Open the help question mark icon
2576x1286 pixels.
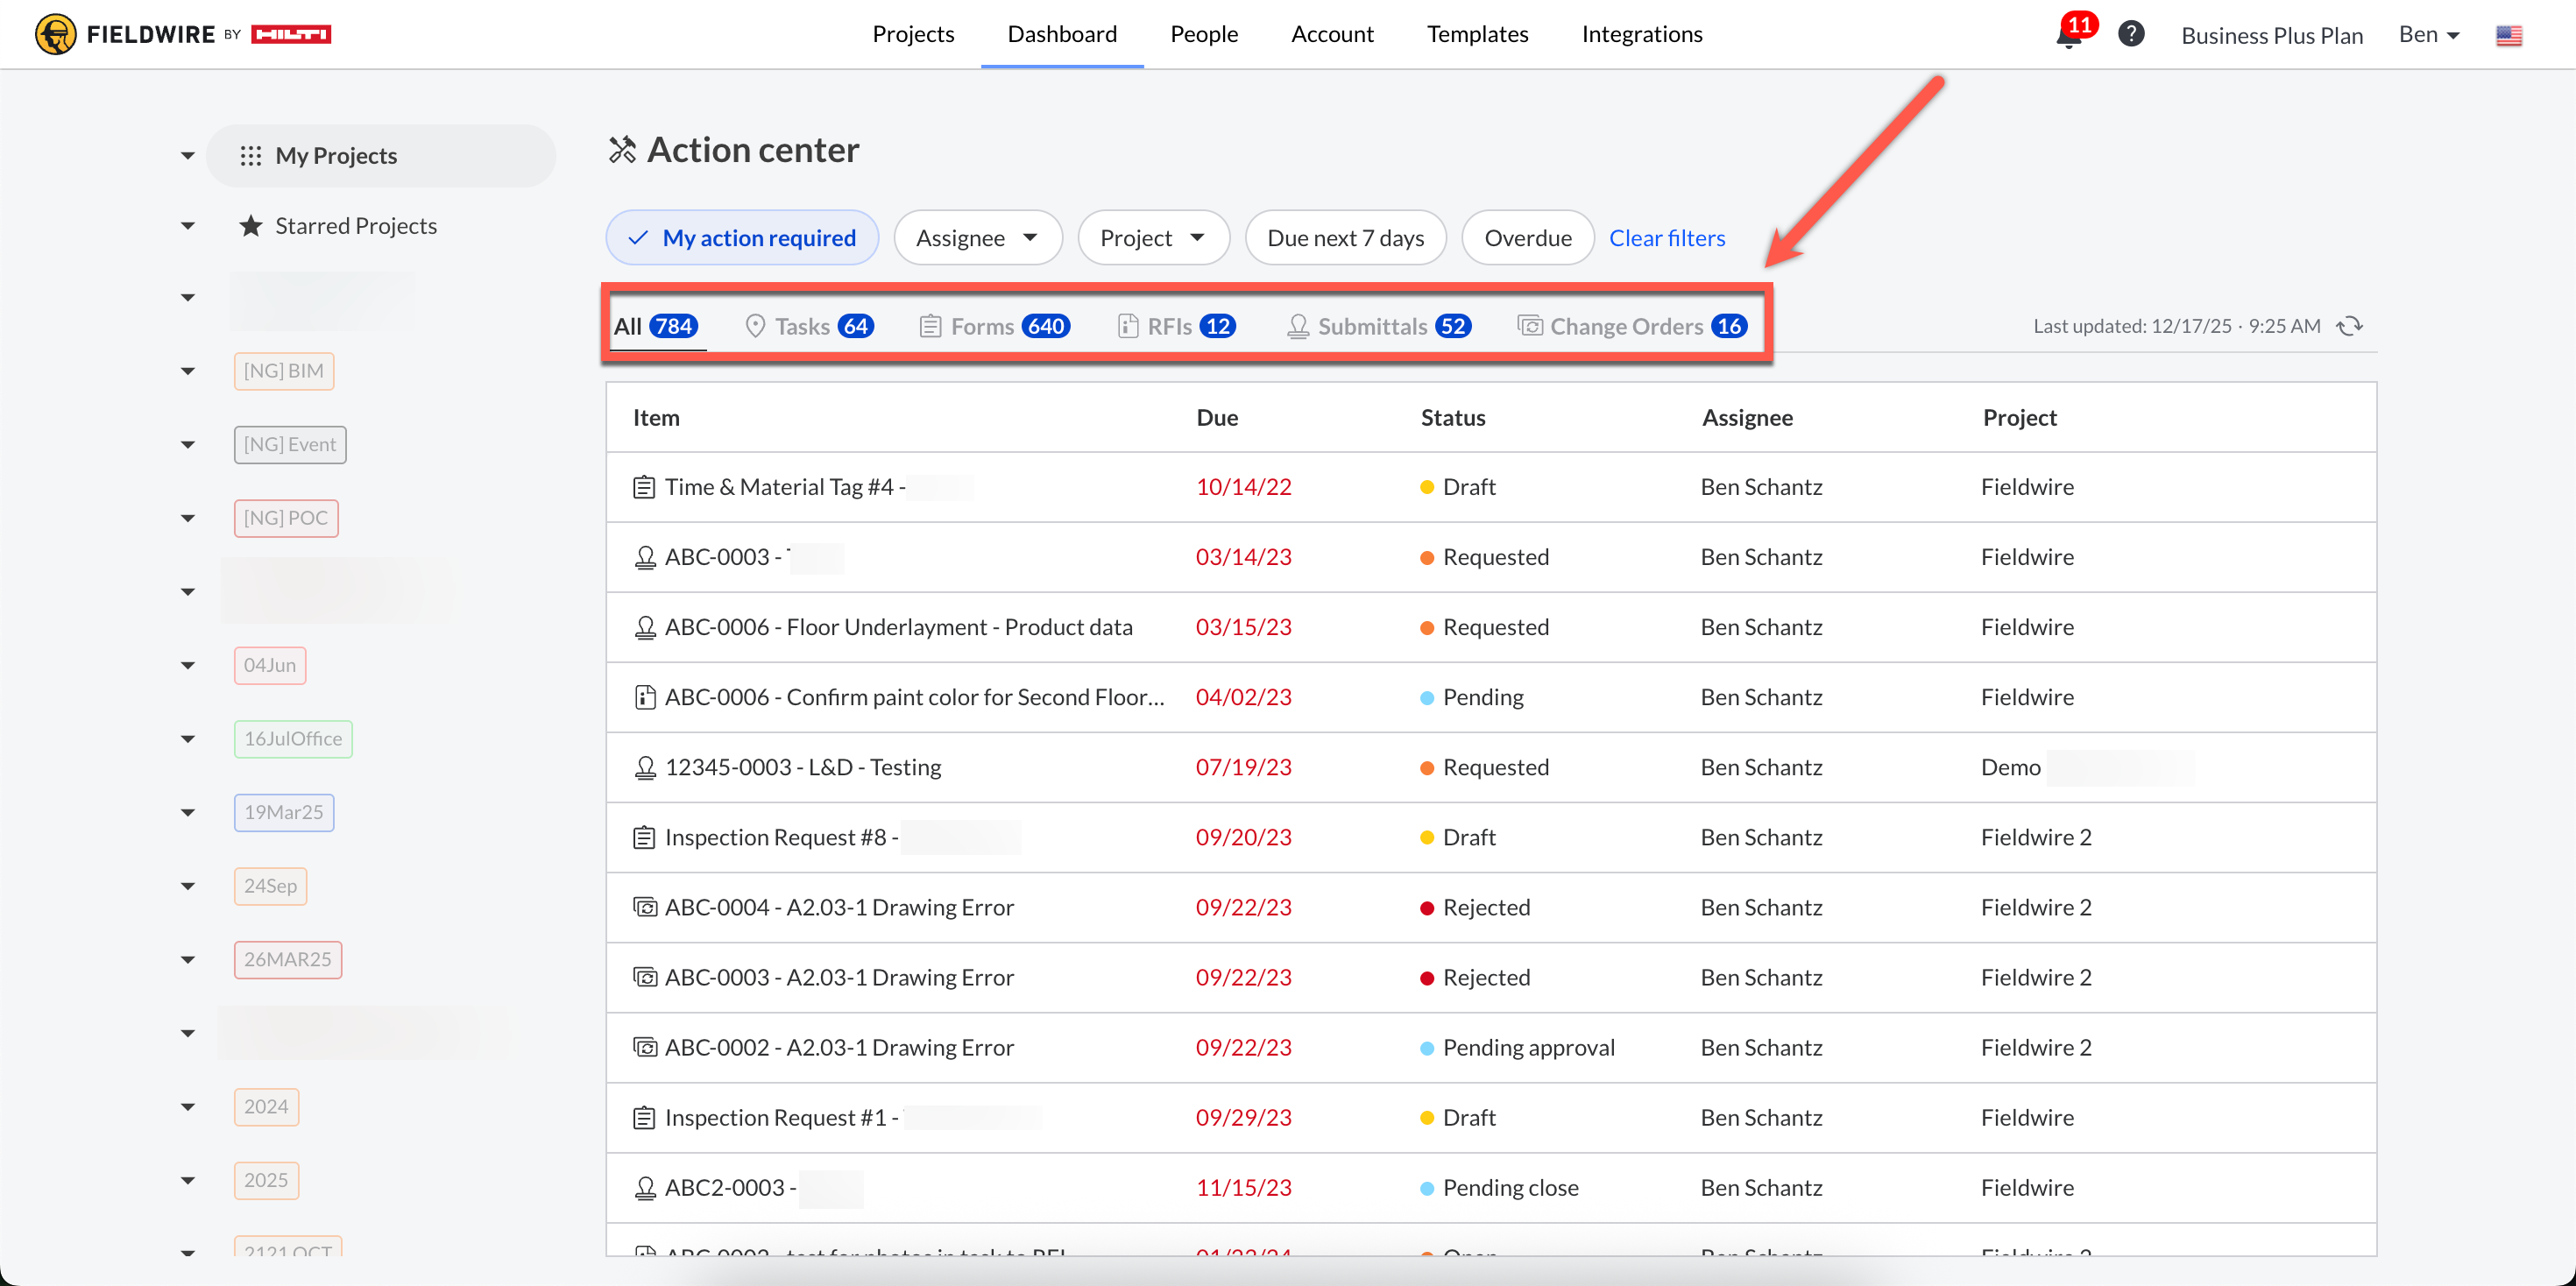2131,34
